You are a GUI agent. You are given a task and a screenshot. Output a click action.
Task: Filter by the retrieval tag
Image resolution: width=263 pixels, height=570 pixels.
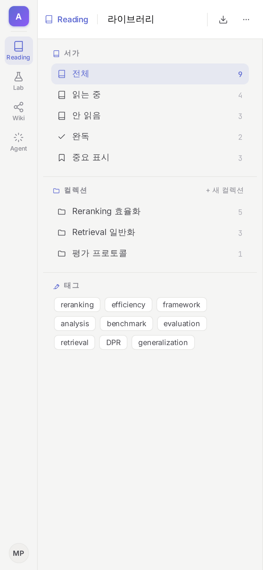(75, 342)
